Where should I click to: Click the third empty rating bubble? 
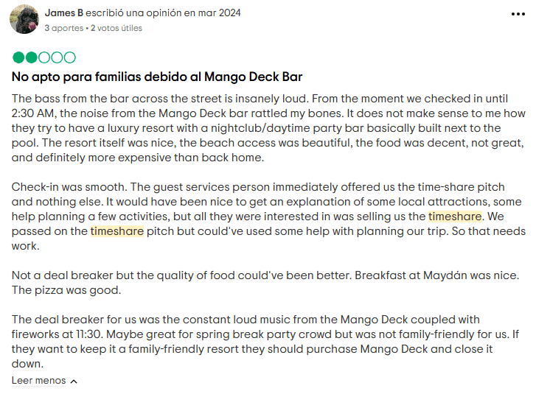pos(43,57)
